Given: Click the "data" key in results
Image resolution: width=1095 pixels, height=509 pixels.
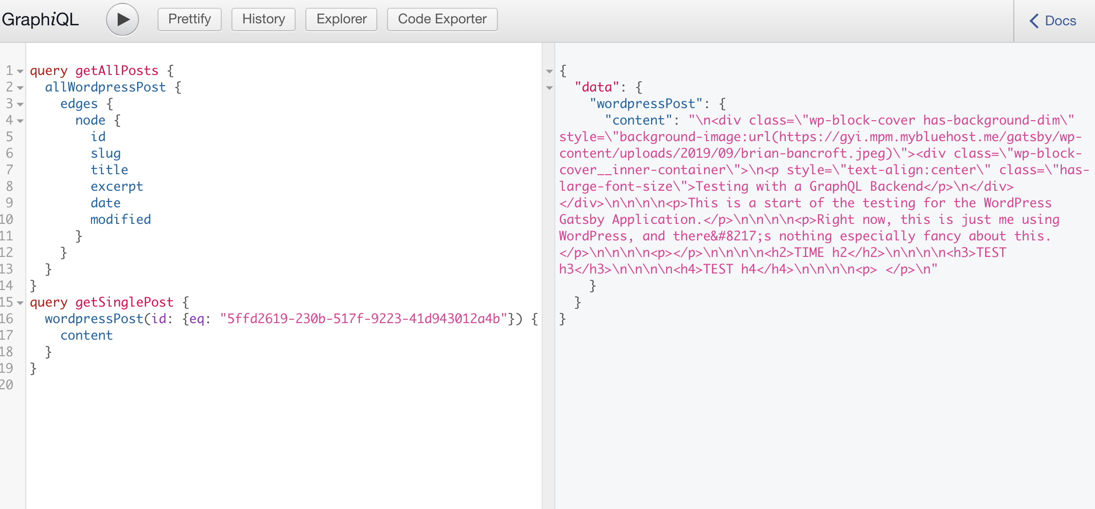Looking at the screenshot, I should point(597,87).
